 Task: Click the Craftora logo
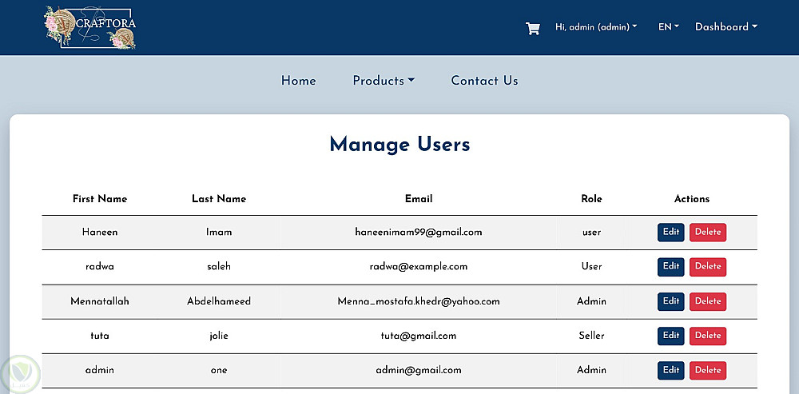click(x=90, y=27)
